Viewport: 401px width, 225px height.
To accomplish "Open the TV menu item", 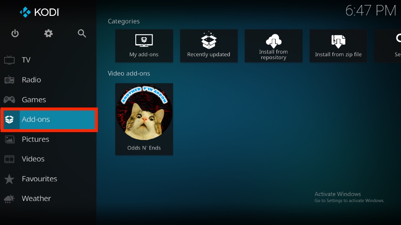I will point(48,60).
